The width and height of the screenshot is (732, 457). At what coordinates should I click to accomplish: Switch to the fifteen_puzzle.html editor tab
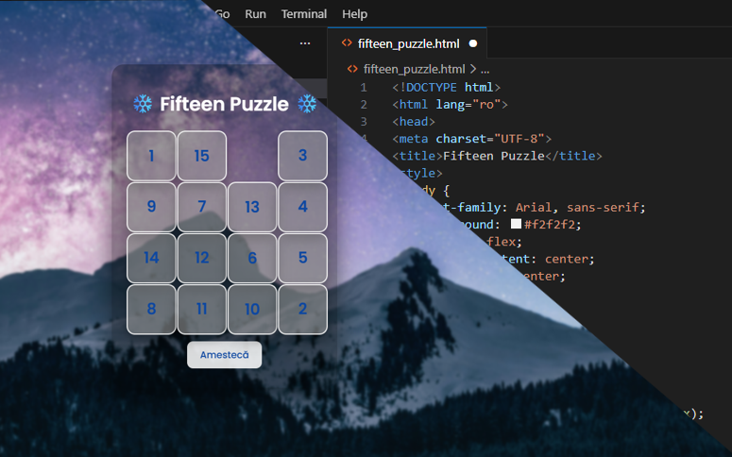406,43
